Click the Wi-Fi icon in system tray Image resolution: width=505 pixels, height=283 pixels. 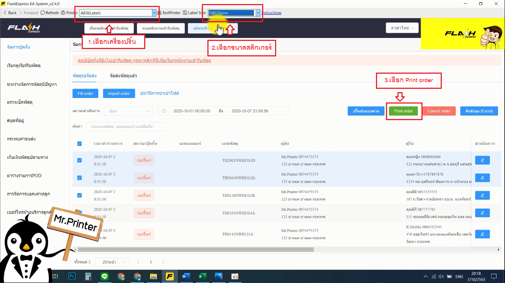coord(434,276)
